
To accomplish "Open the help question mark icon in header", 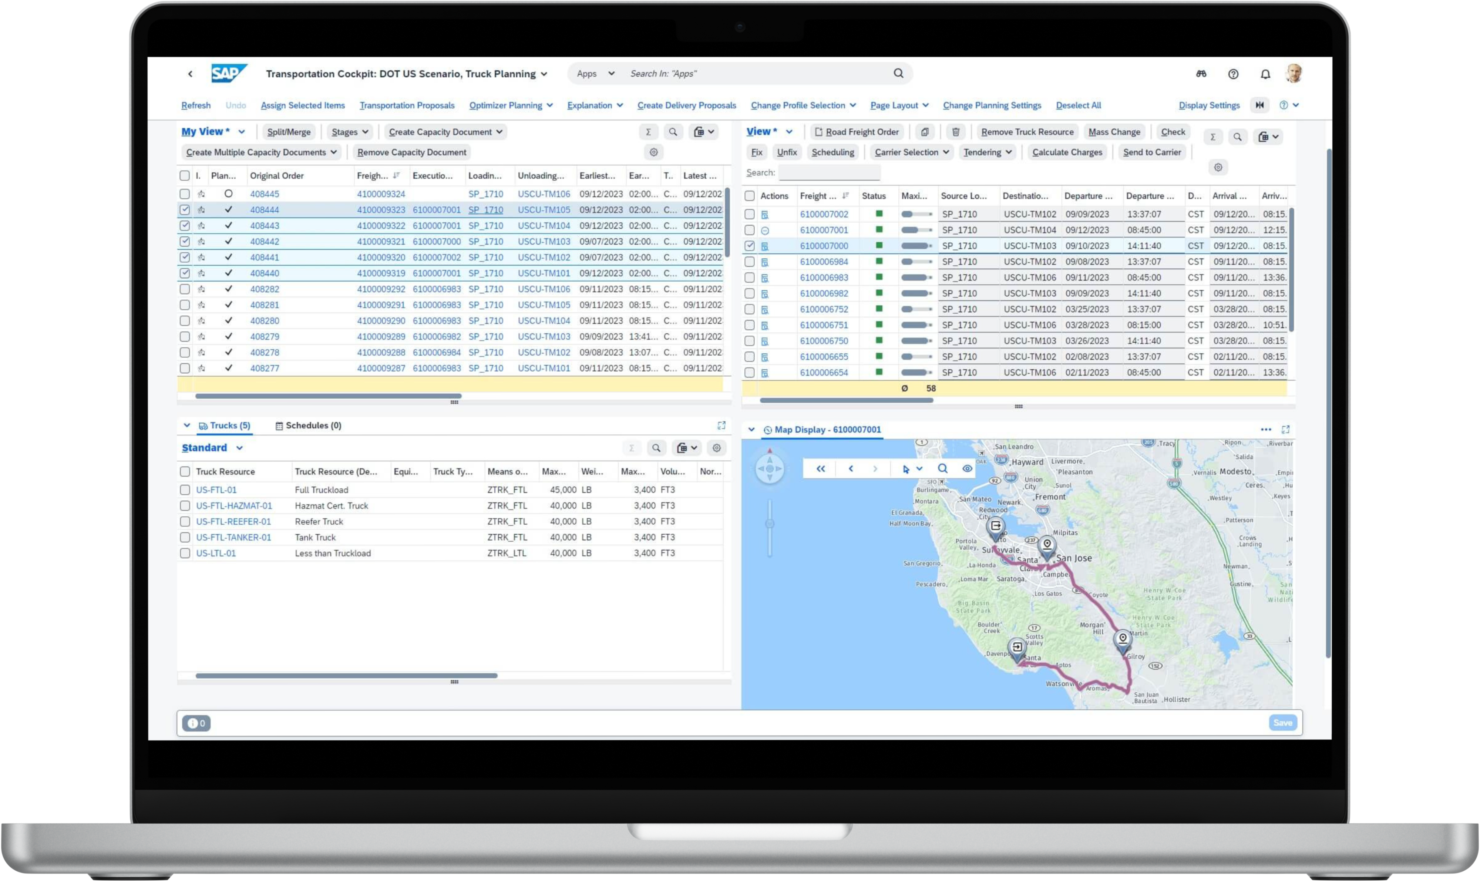I will [x=1233, y=74].
